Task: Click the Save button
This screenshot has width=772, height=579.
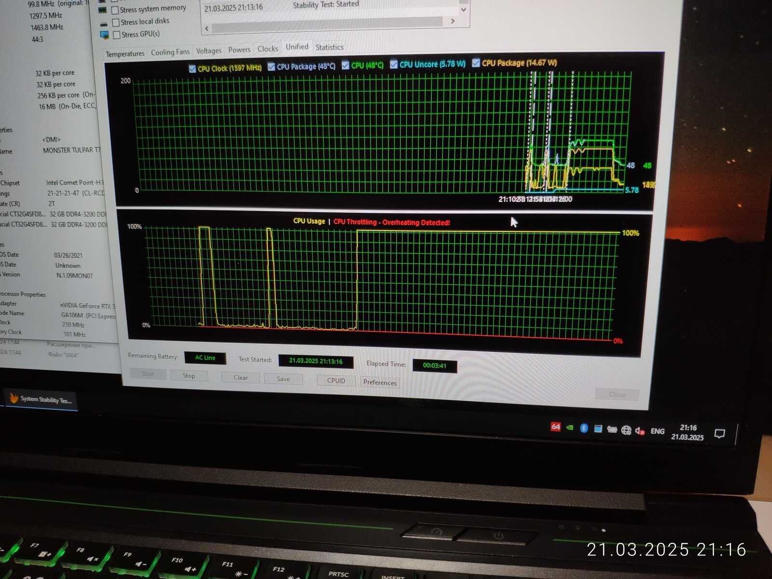Action: tap(283, 379)
